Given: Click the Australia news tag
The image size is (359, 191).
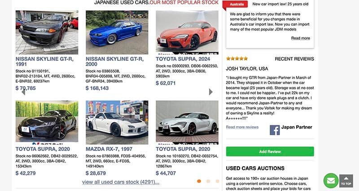Looking at the screenshot, I should pyautogui.click(x=236, y=4).
